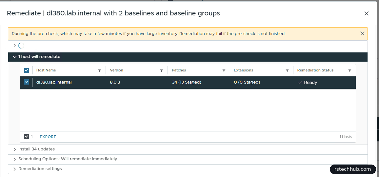Select the dl380.lab.internal host name cell
The width and height of the screenshot is (379, 177).
pyautogui.click(x=54, y=82)
